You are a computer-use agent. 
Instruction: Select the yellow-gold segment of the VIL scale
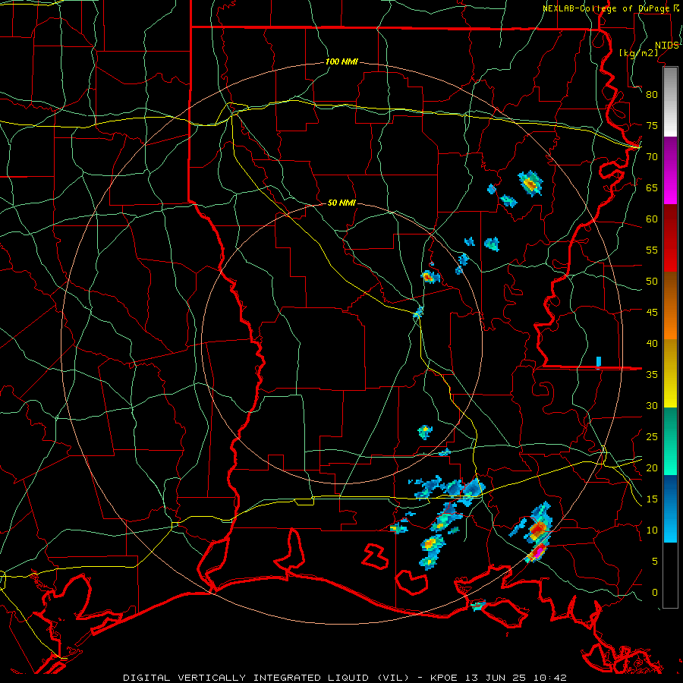(670, 373)
